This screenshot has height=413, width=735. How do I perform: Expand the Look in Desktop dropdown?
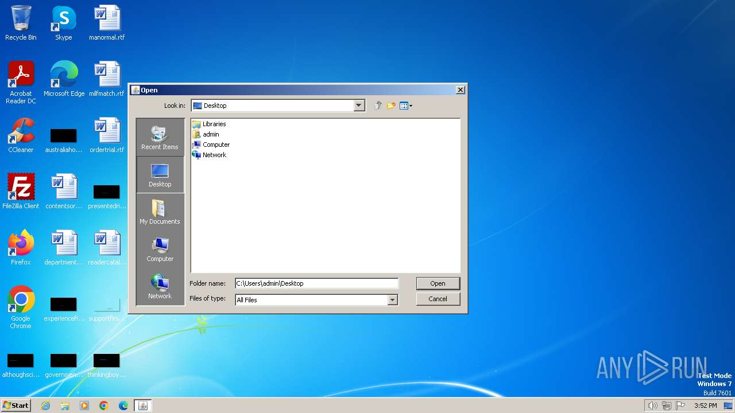[x=359, y=106]
